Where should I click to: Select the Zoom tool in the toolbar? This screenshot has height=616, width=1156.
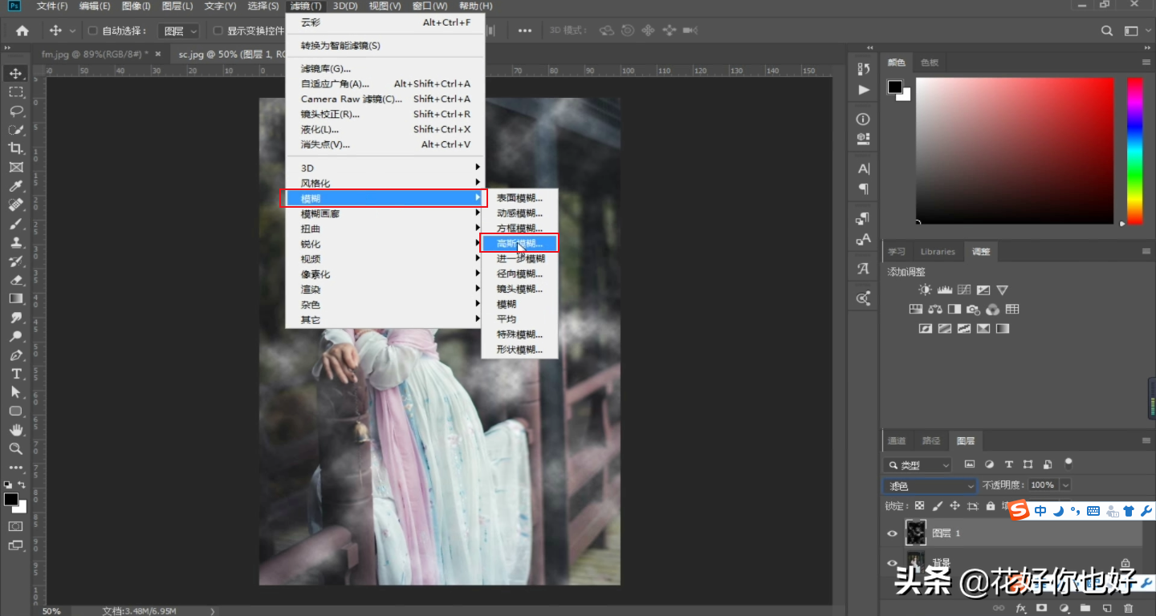click(x=15, y=448)
